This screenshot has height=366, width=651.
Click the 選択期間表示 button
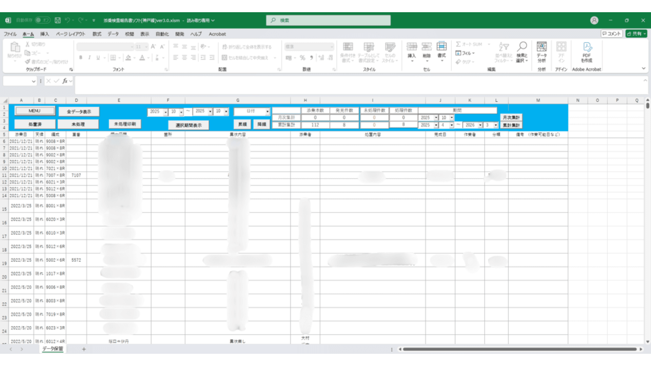coord(189,125)
